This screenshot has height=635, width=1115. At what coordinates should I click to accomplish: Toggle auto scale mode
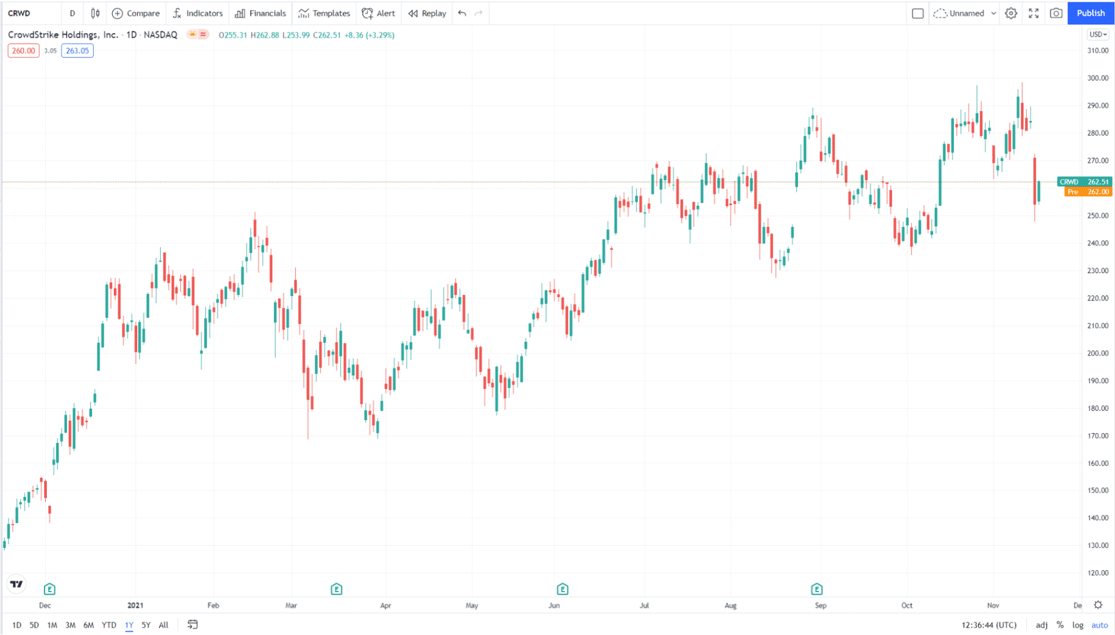pos(1099,625)
